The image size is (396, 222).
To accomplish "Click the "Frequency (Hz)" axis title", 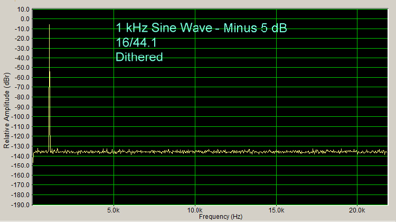I will click(x=220, y=217).
